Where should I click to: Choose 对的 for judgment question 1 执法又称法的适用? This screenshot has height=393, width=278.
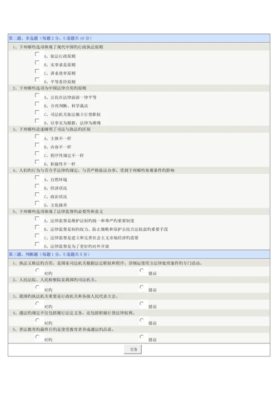tap(37, 271)
